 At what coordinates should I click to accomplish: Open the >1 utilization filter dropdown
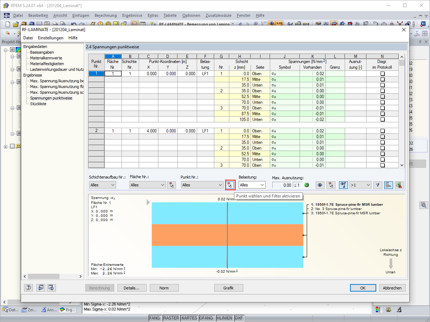(360, 185)
